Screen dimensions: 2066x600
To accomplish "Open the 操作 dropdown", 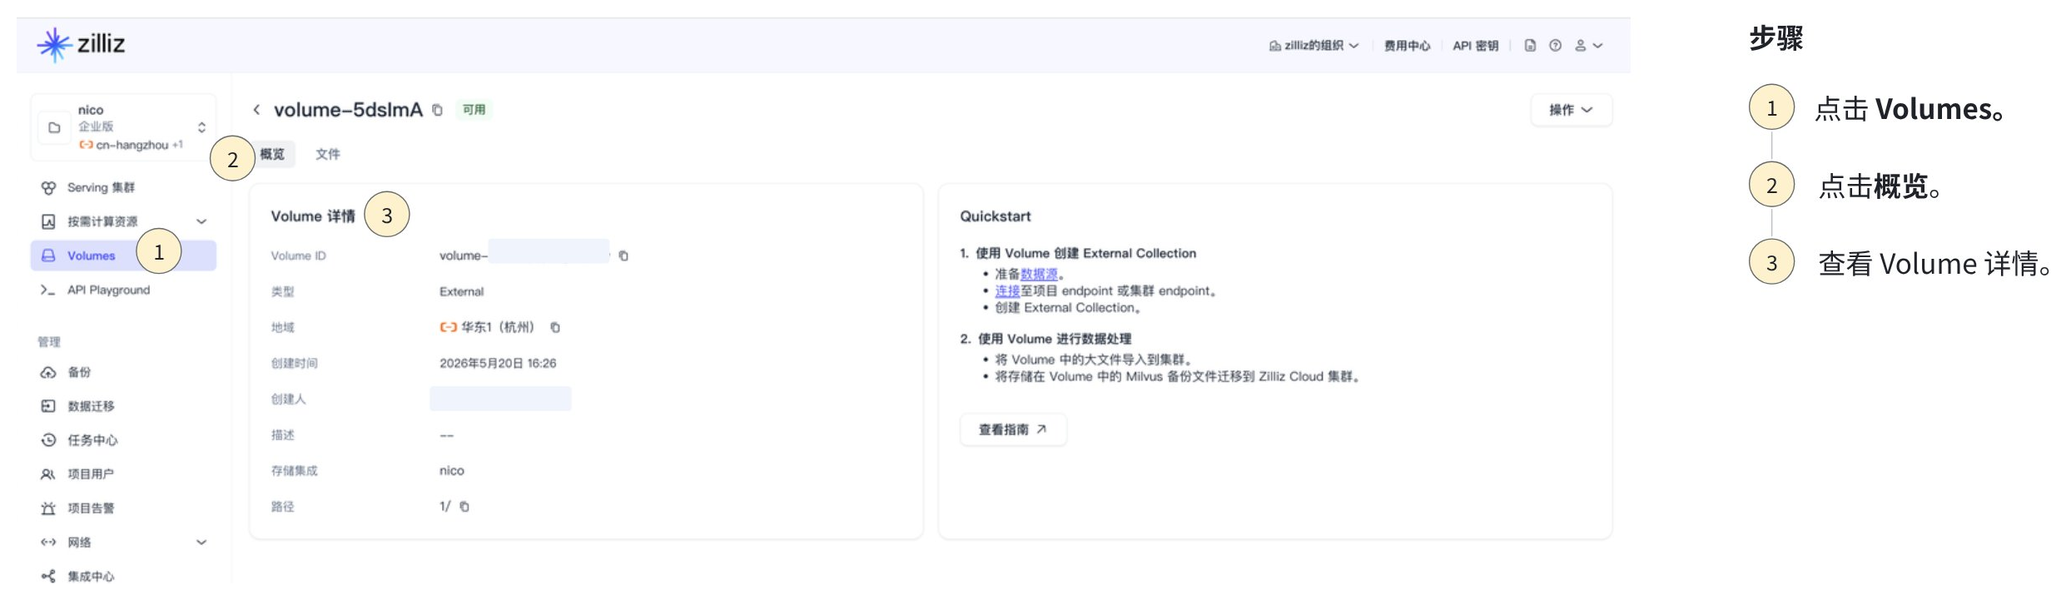I will pyautogui.click(x=1571, y=110).
